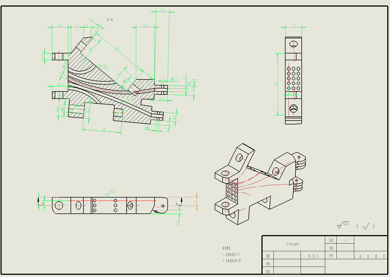Select the A3 WristlangeV4 title text

(x=293, y=244)
